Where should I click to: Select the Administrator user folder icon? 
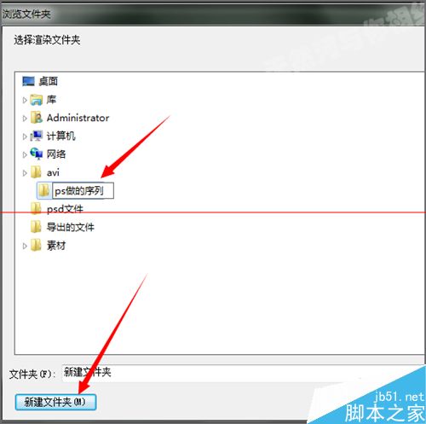(37, 118)
